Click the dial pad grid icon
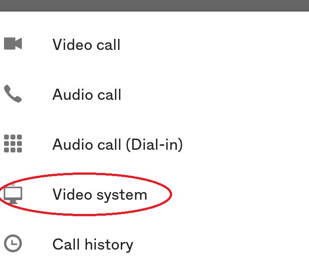 pos(13,144)
